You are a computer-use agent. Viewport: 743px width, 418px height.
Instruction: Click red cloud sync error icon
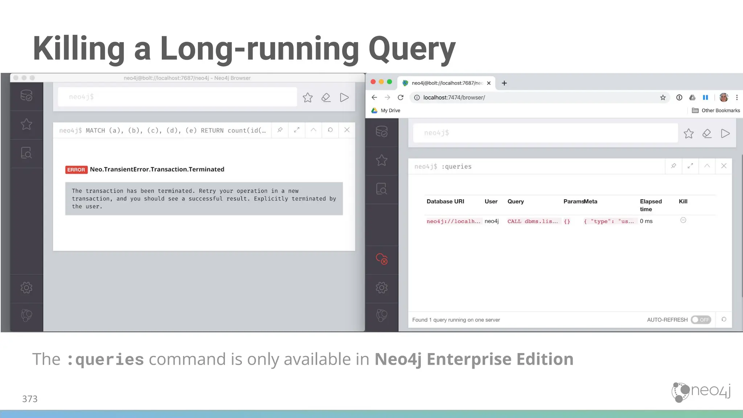click(x=382, y=259)
